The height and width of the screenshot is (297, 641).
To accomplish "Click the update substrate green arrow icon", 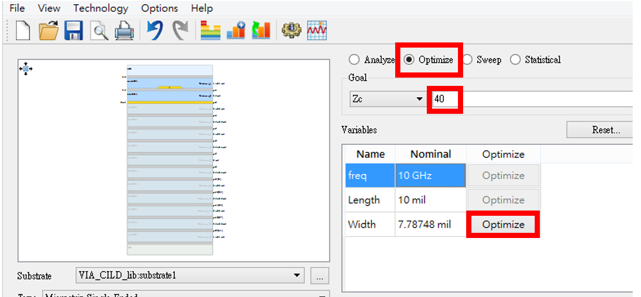I will click(261, 31).
